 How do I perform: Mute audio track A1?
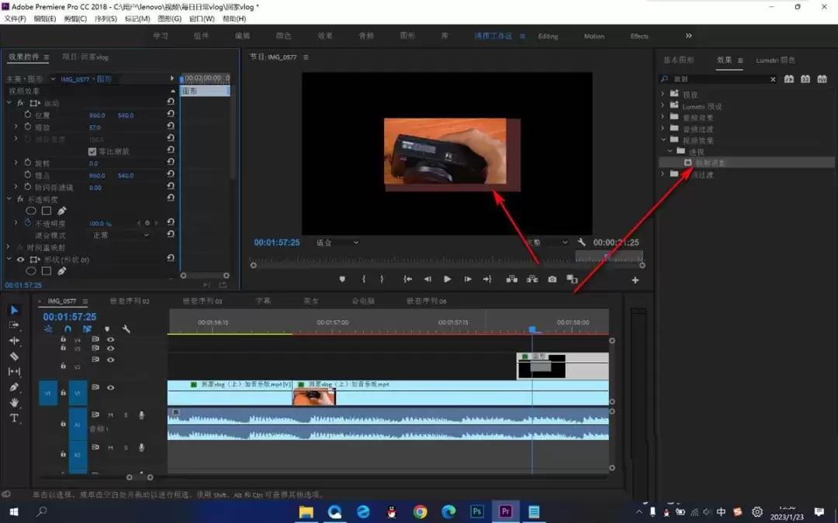(111, 415)
